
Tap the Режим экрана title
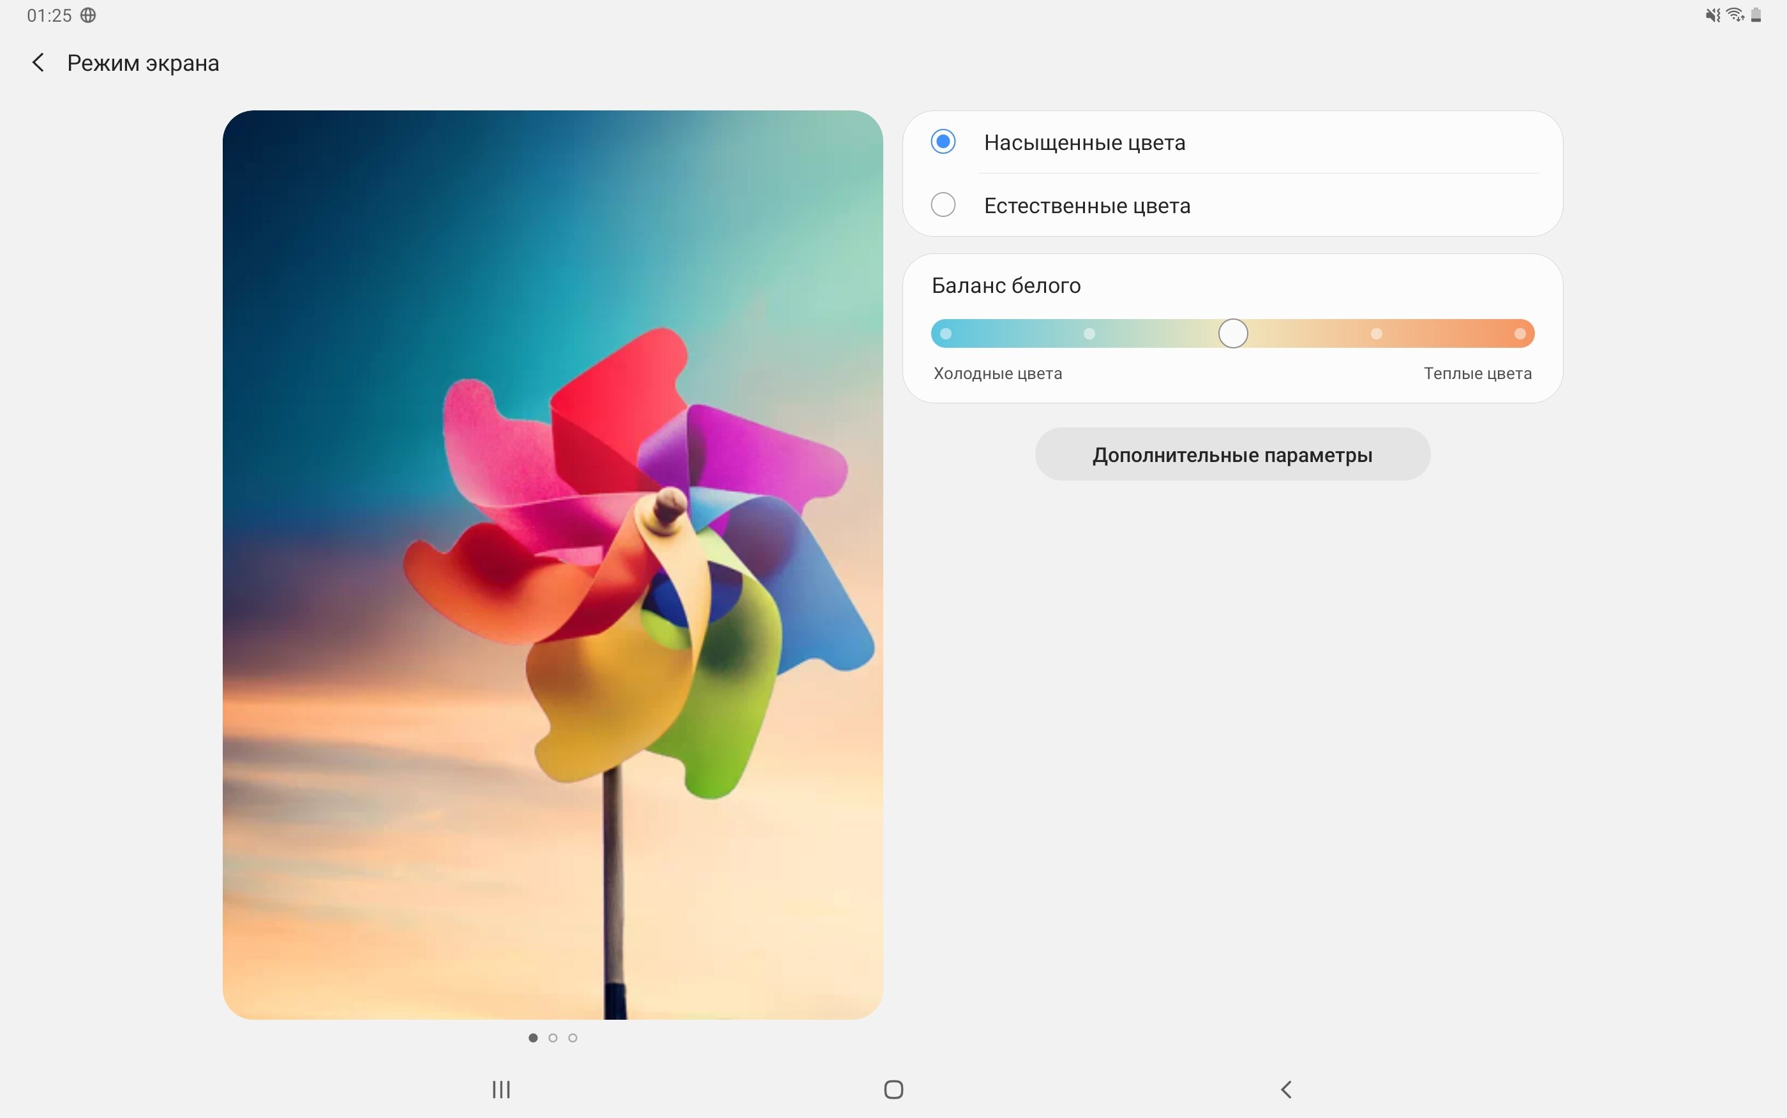pos(144,63)
